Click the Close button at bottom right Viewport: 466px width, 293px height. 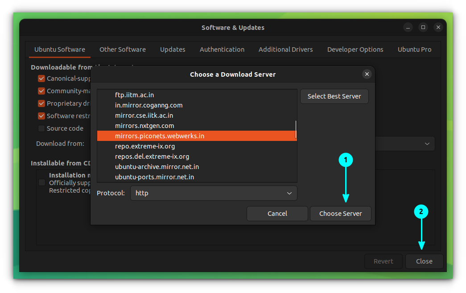[424, 261]
